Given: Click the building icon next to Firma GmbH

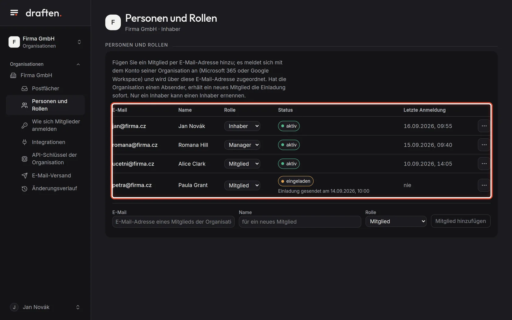Looking at the screenshot, I should pos(13,75).
